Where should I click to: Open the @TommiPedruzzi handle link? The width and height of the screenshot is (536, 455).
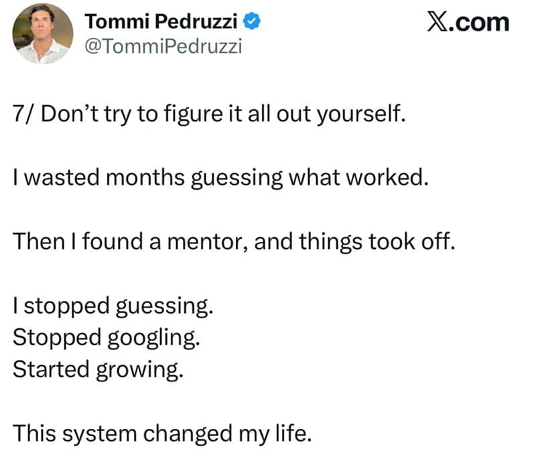pyautogui.click(x=163, y=46)
